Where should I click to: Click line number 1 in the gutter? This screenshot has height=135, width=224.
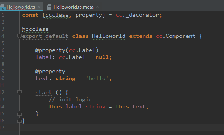point(3,15)
